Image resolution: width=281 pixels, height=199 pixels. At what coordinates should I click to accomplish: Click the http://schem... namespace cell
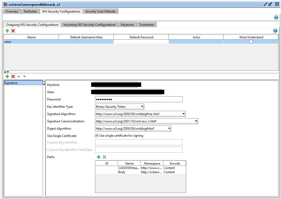152,172
